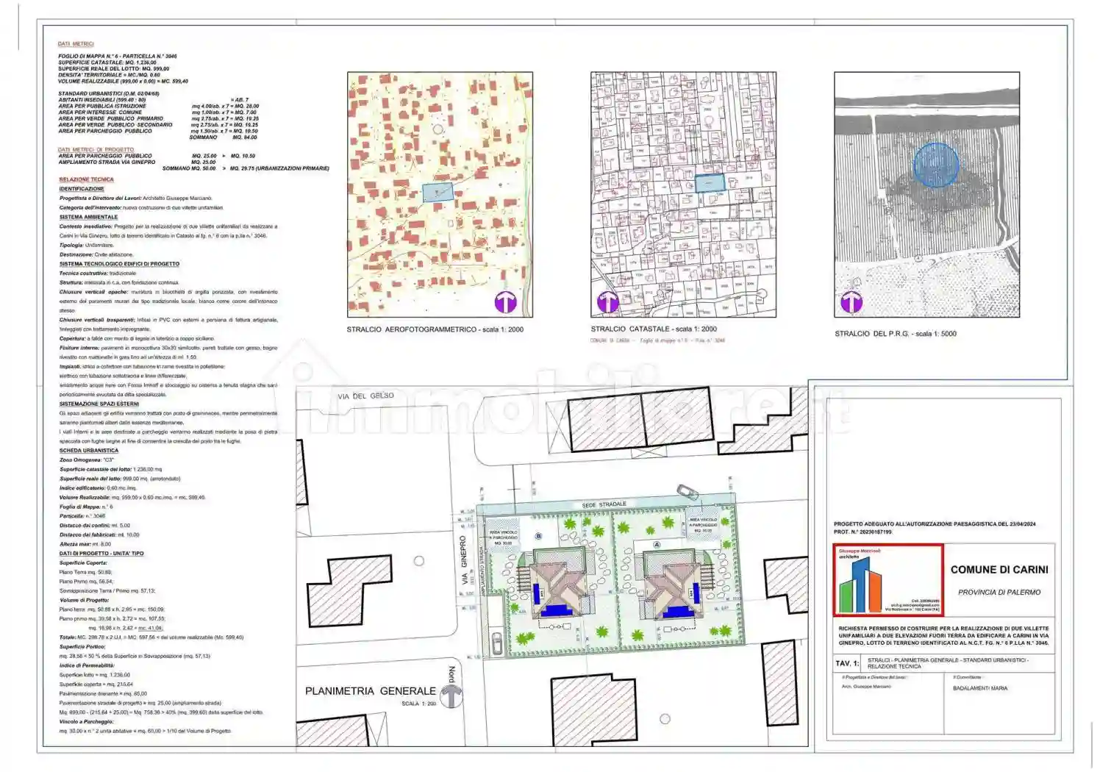
Task: Click the TAV. 1 sheet number box
Action: pyautogui.click(x=846, y=663)
